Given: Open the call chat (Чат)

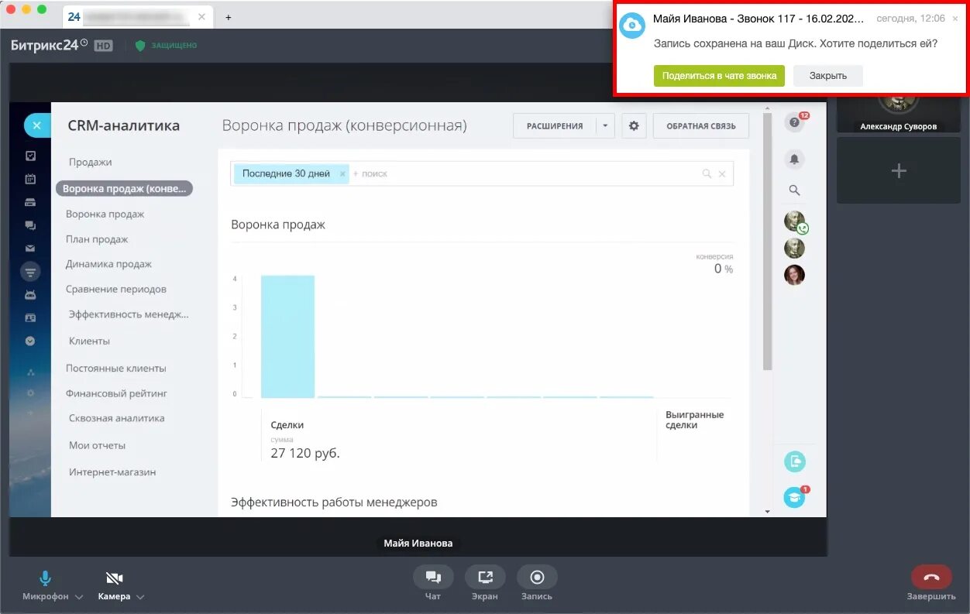Looking at the screenshot, I should (x=433, y=578).
